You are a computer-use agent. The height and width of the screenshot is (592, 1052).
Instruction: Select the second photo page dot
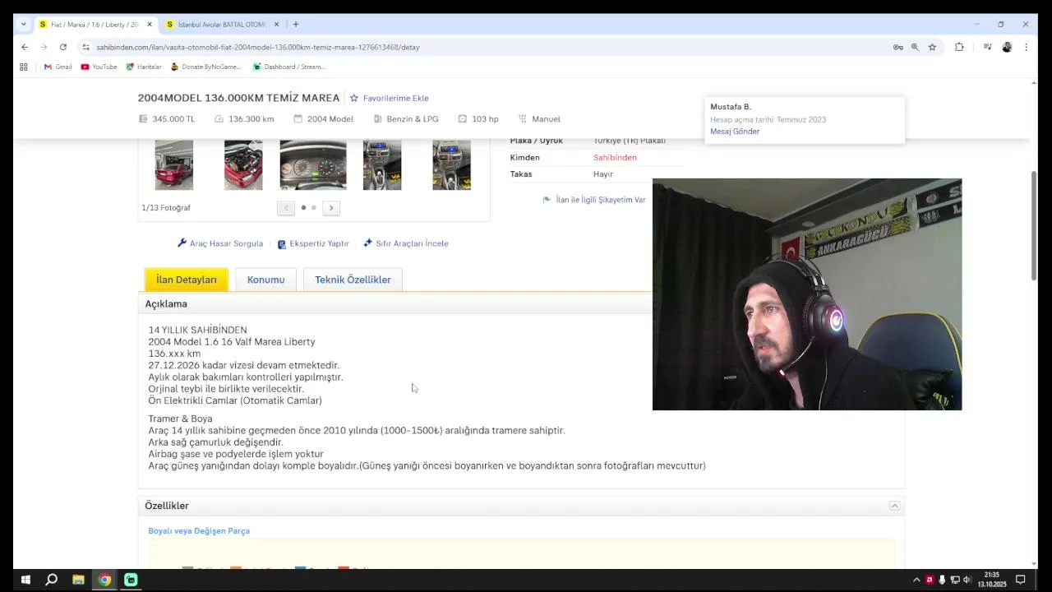coord(313,208)
